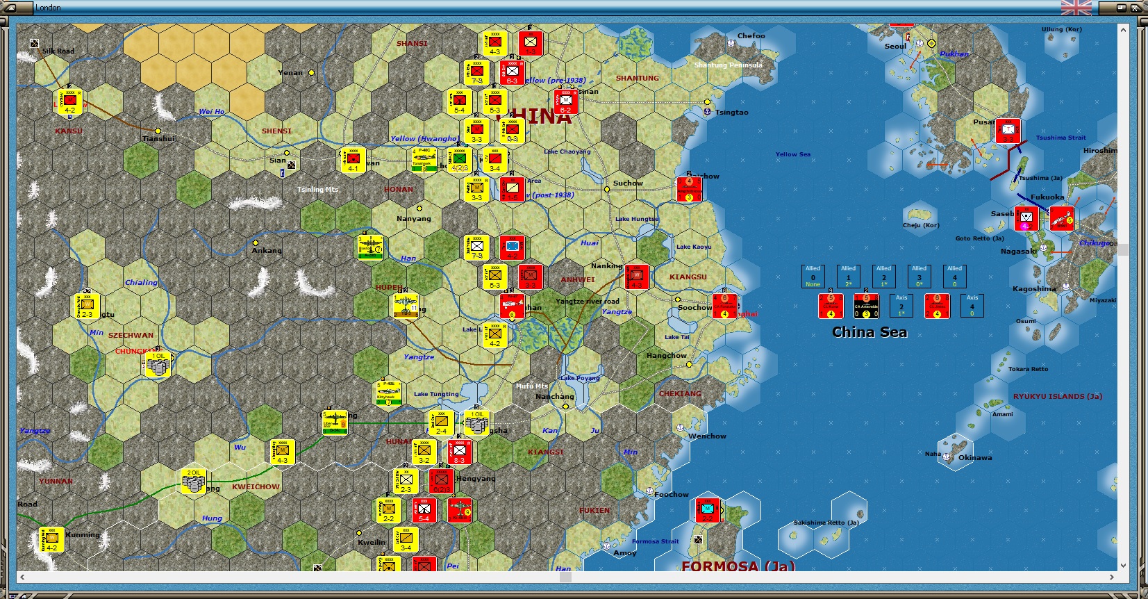Click the Yenan city label
The image size is (1148, 599).
click(x=290, y=72)
